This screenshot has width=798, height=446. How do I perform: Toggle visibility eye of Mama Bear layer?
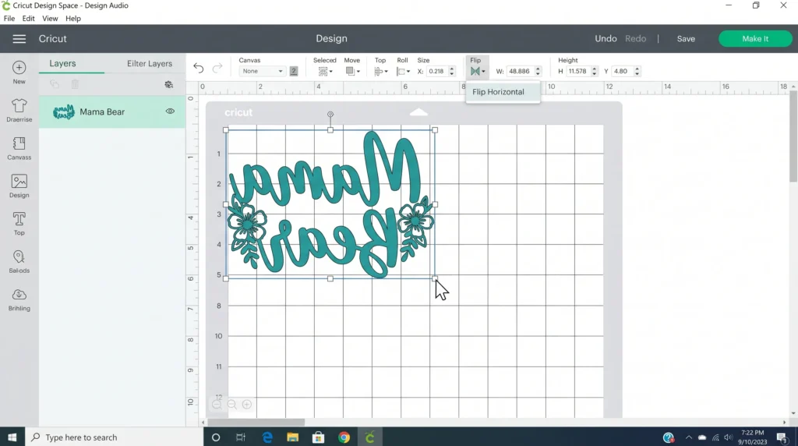pos(170,111)
